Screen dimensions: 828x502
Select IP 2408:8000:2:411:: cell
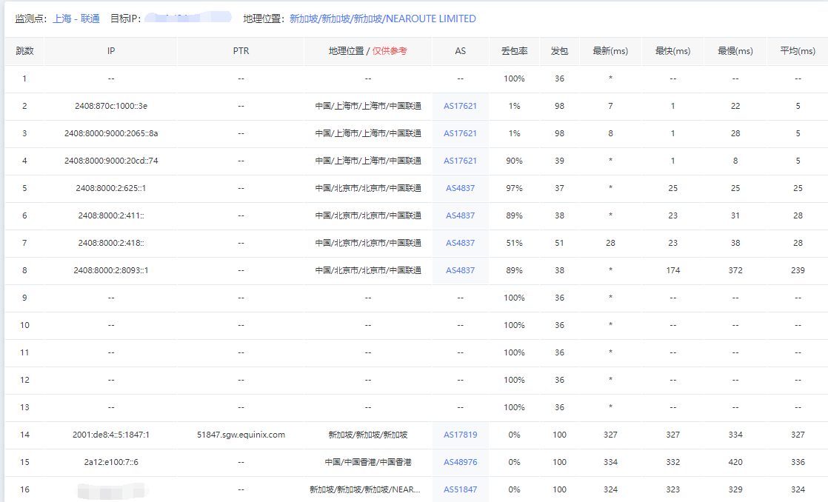[111, 216]
